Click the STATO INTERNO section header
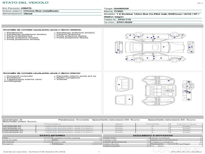Screen dimensions: 205x154 click(52, 136)
